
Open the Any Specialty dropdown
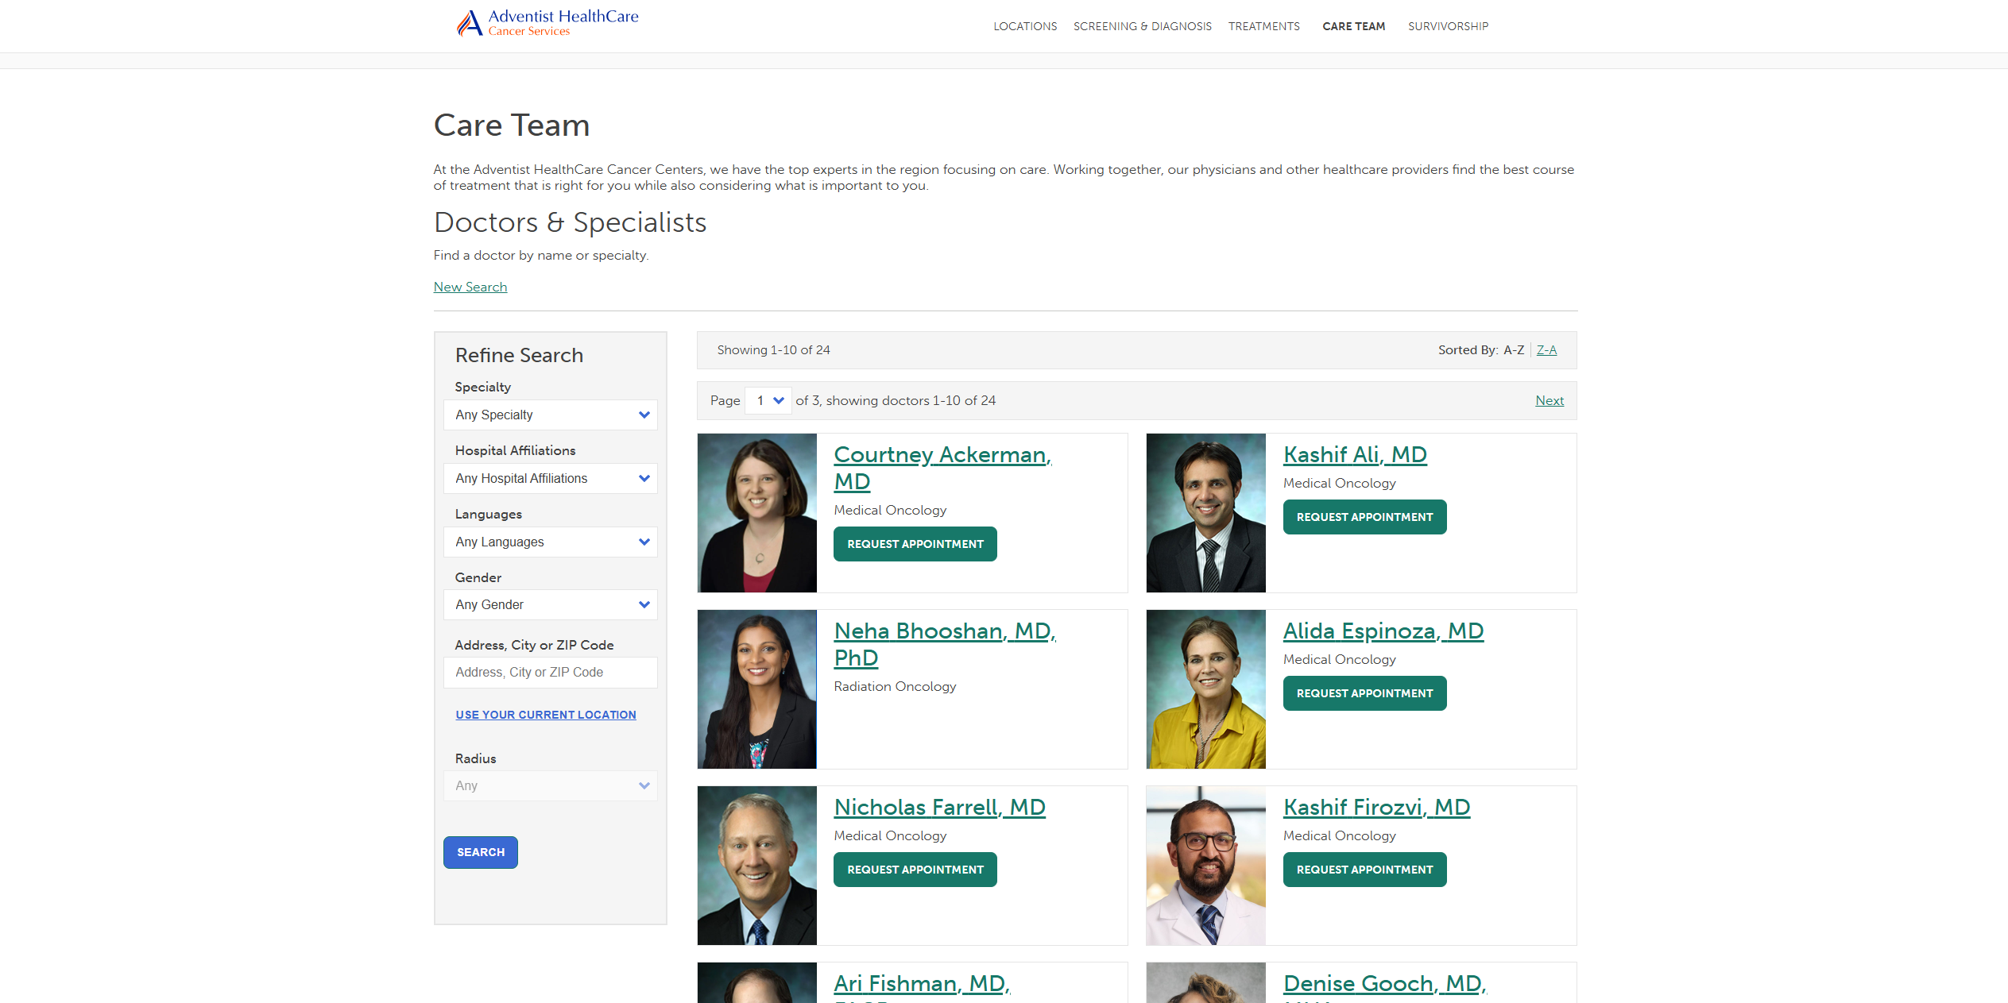point(550,415)
